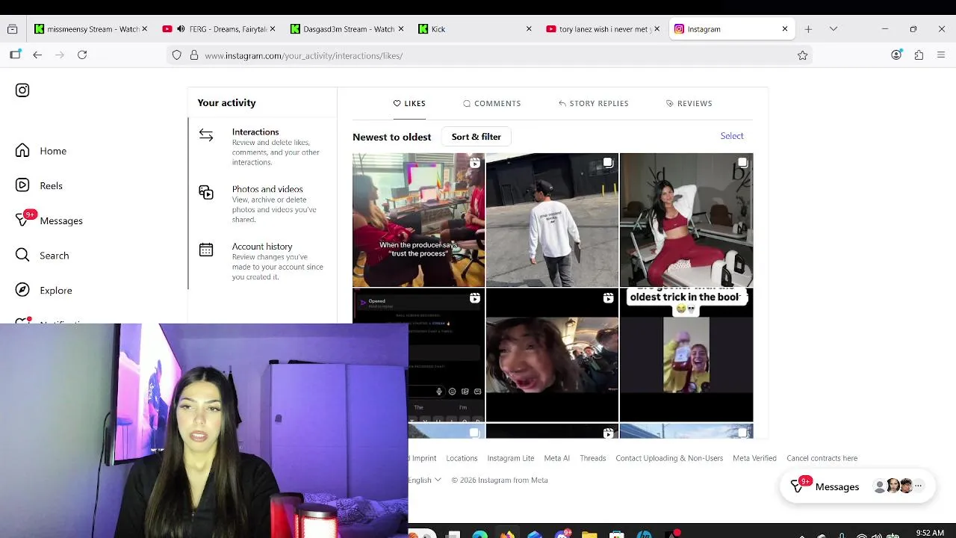This screenshot has height=538, width=956.
Task: Close the Kick tab
Action: 529,29
